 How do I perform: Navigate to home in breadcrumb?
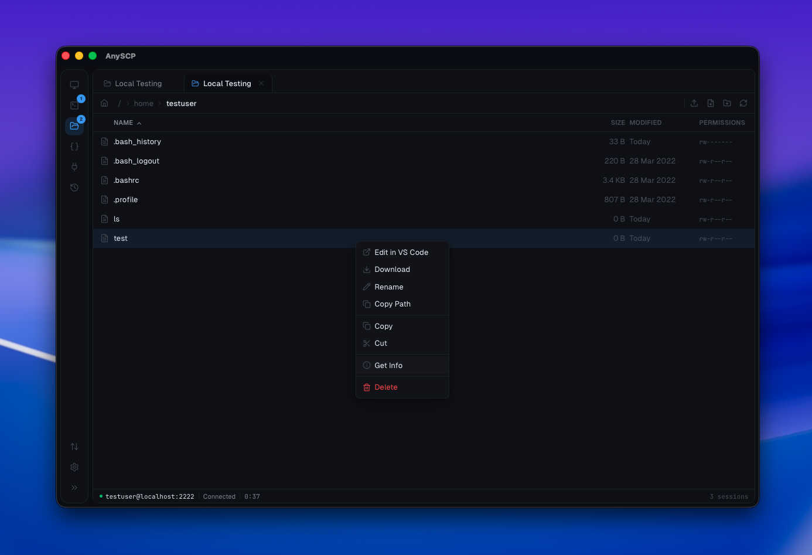click(144, 104)
